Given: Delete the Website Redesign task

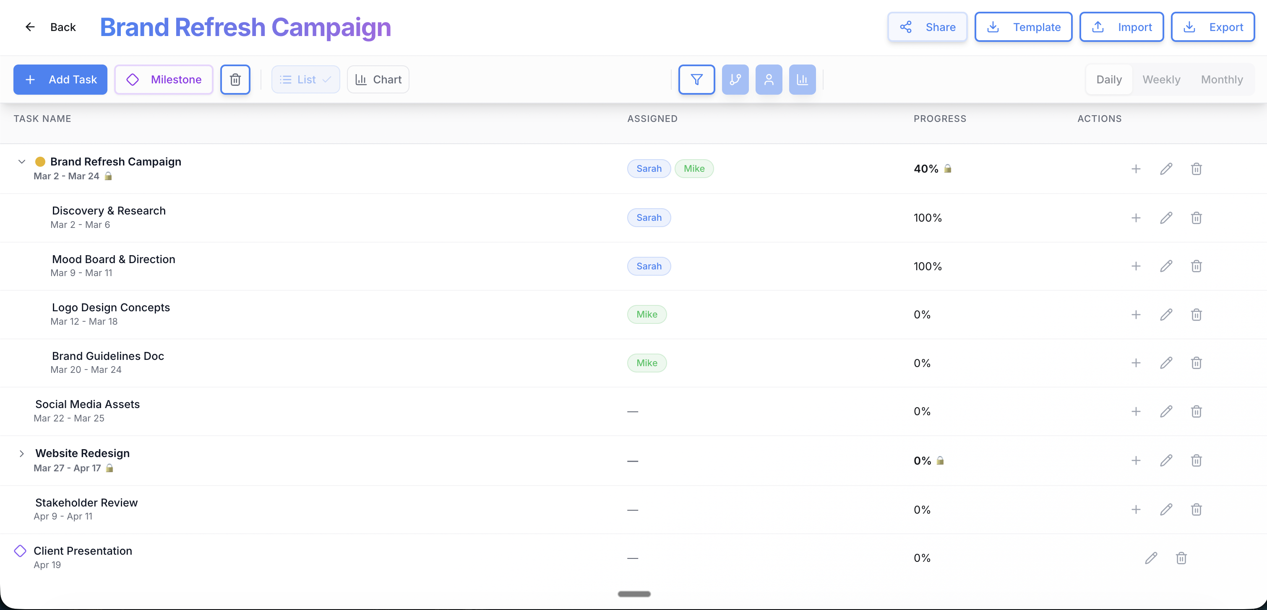Looking at the screenshot, I should [x=1196, y=461].
